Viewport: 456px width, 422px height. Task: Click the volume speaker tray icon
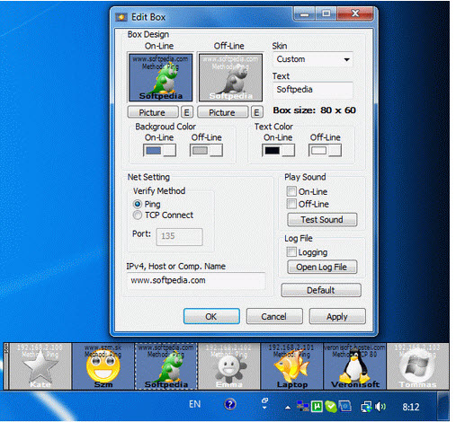[x=380, y=407]
